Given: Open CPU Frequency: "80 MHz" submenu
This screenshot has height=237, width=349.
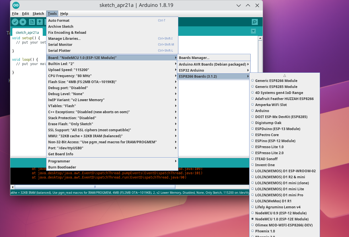Looking at the screenshot, I should click(x=112, y=76).
